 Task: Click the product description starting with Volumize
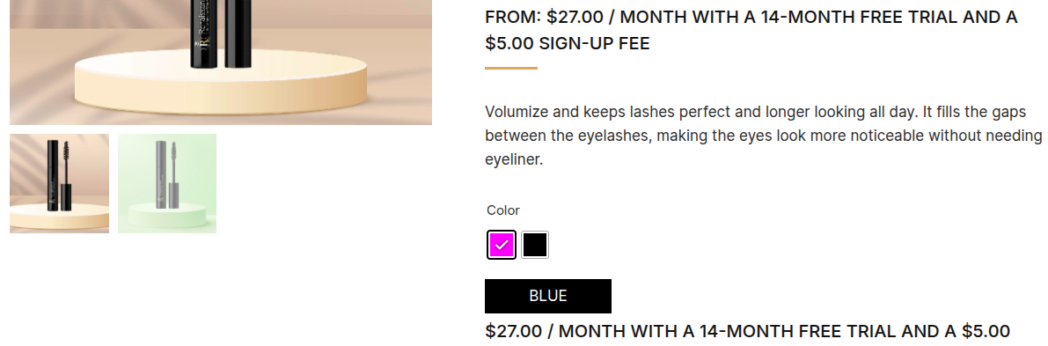[763, 136]
